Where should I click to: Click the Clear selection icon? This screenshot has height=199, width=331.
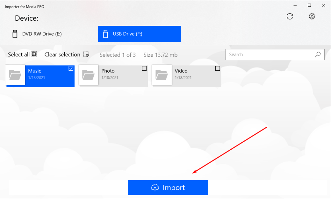pos(86,55)
